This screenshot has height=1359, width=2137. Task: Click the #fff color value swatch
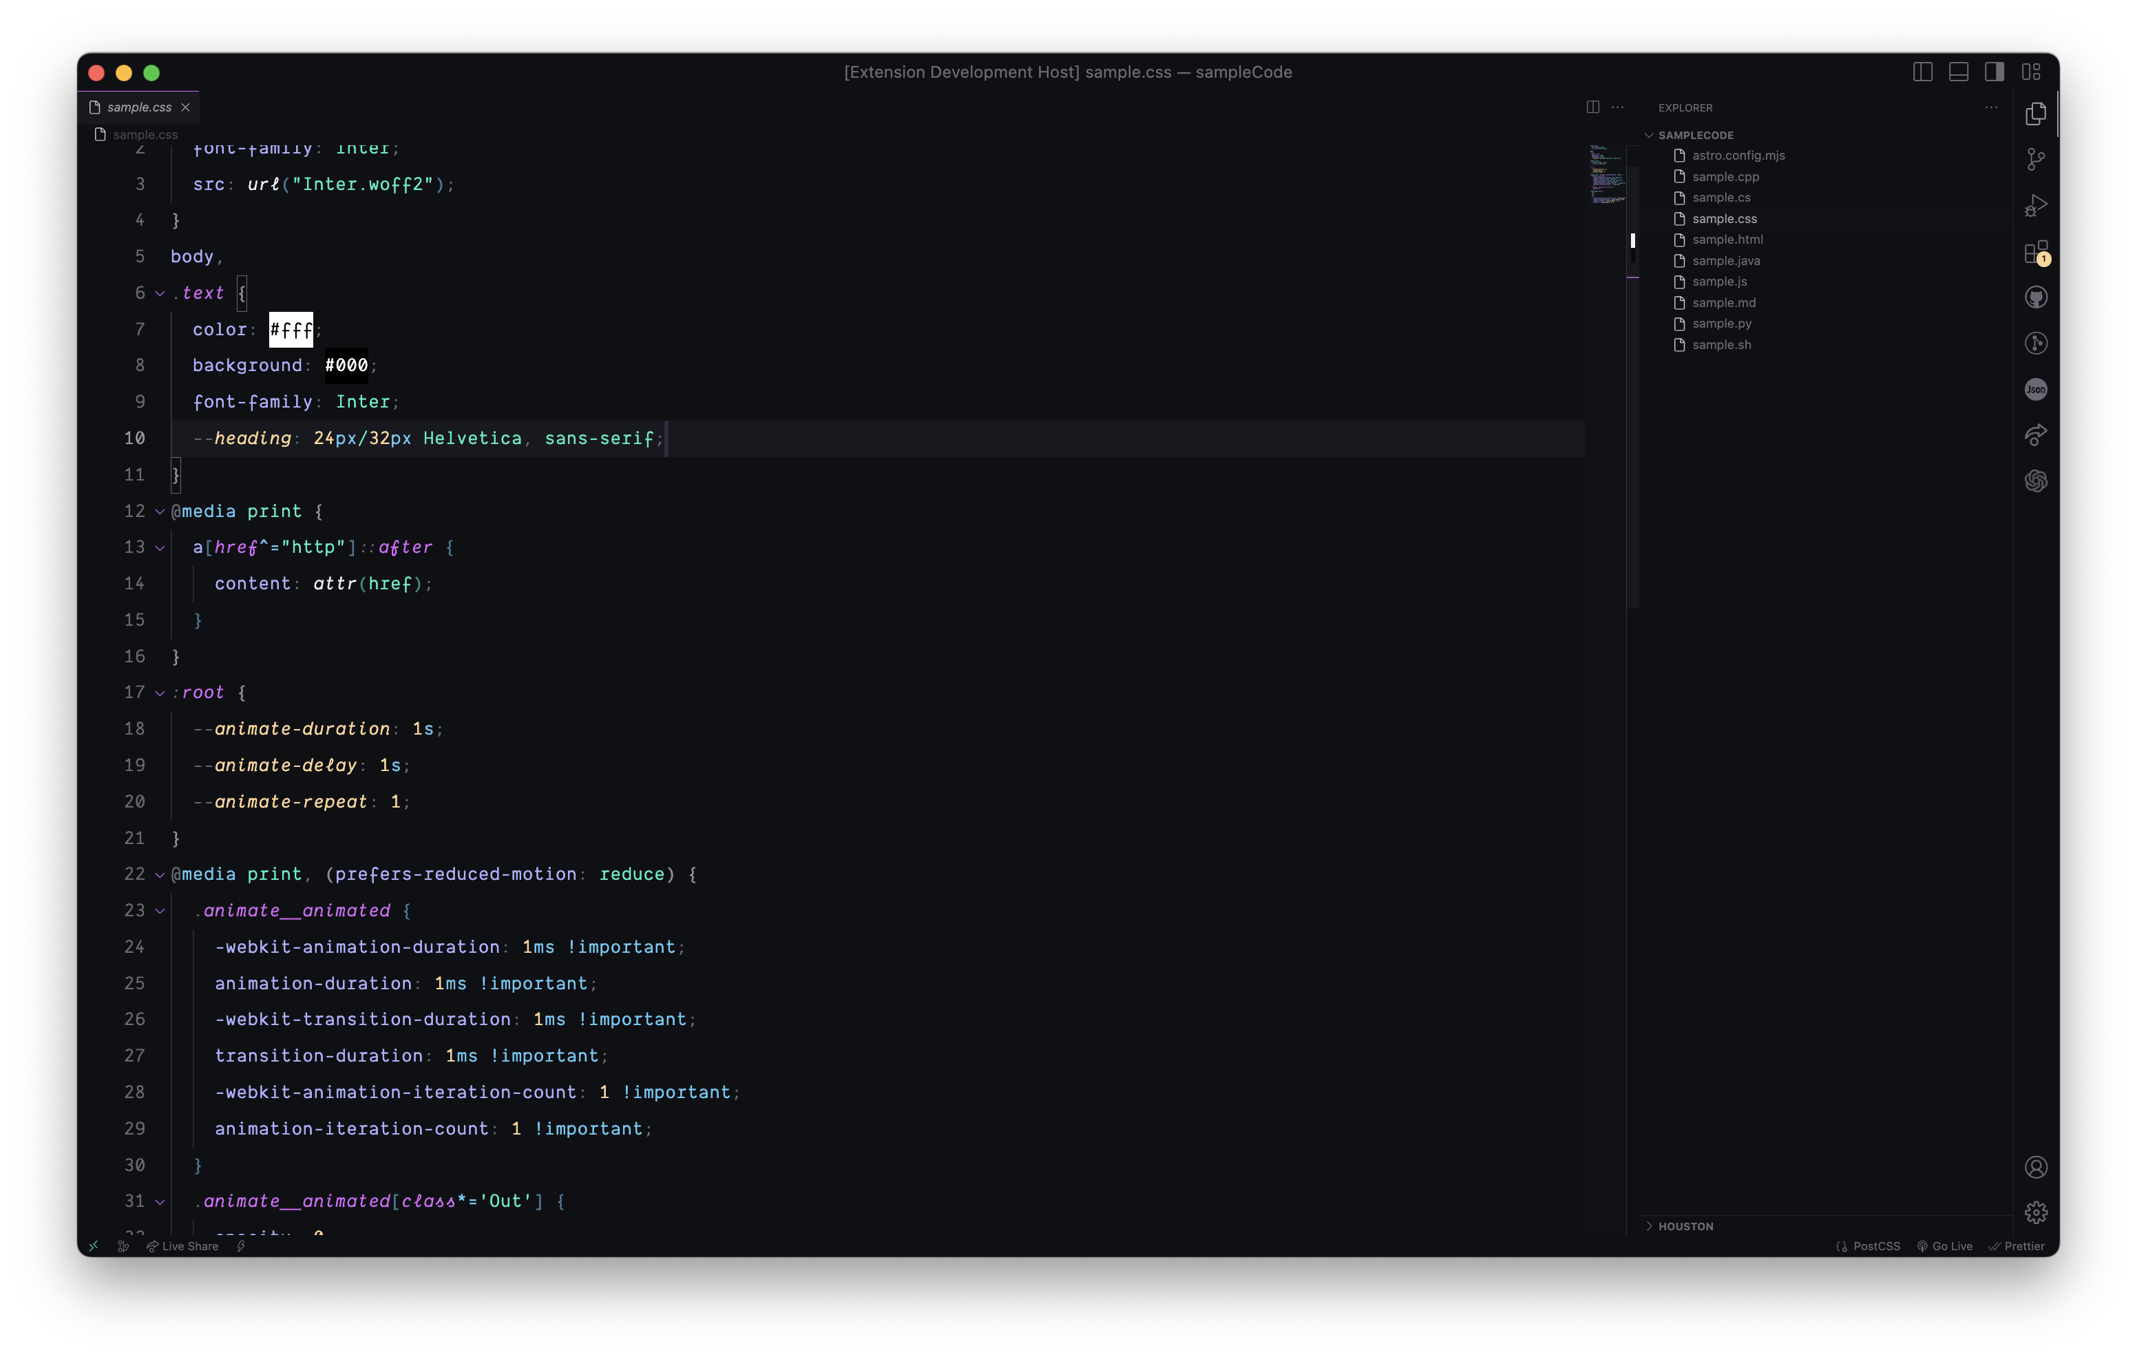291,330
